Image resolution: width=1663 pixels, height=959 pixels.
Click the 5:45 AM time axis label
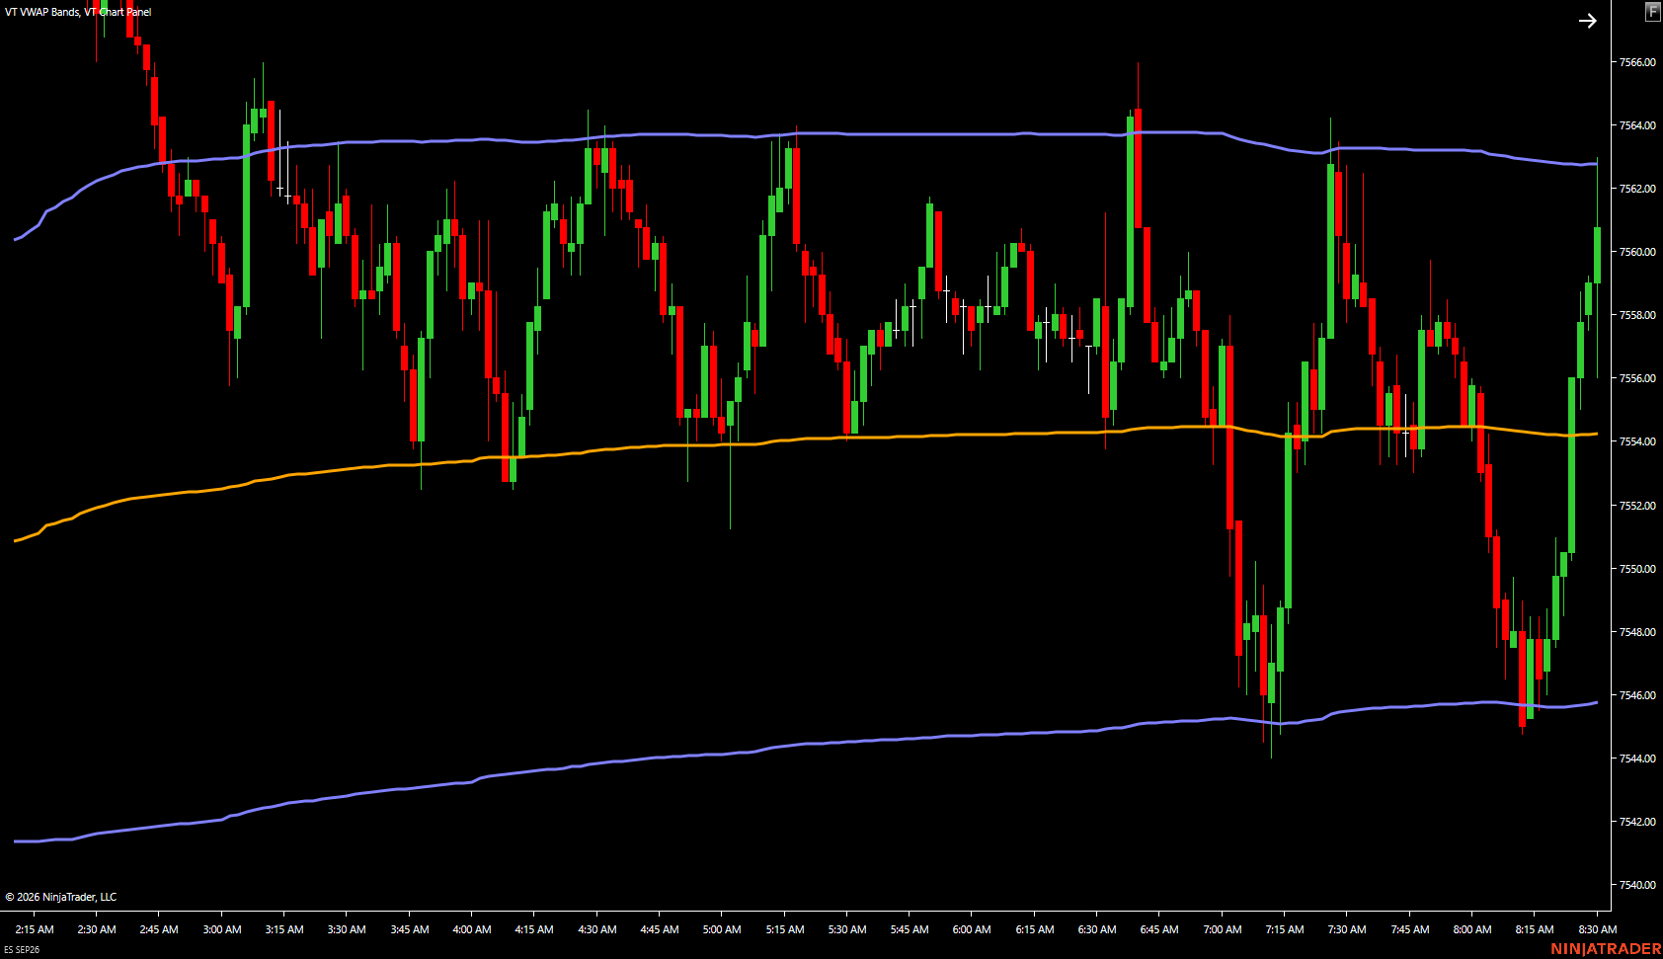pyautogui.click(x=910, y=929)
